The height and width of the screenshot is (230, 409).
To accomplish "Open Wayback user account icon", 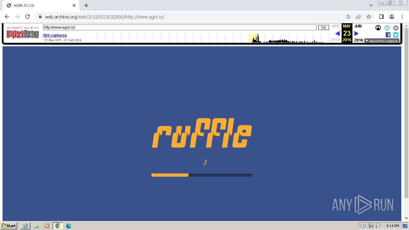I will 378,28.
